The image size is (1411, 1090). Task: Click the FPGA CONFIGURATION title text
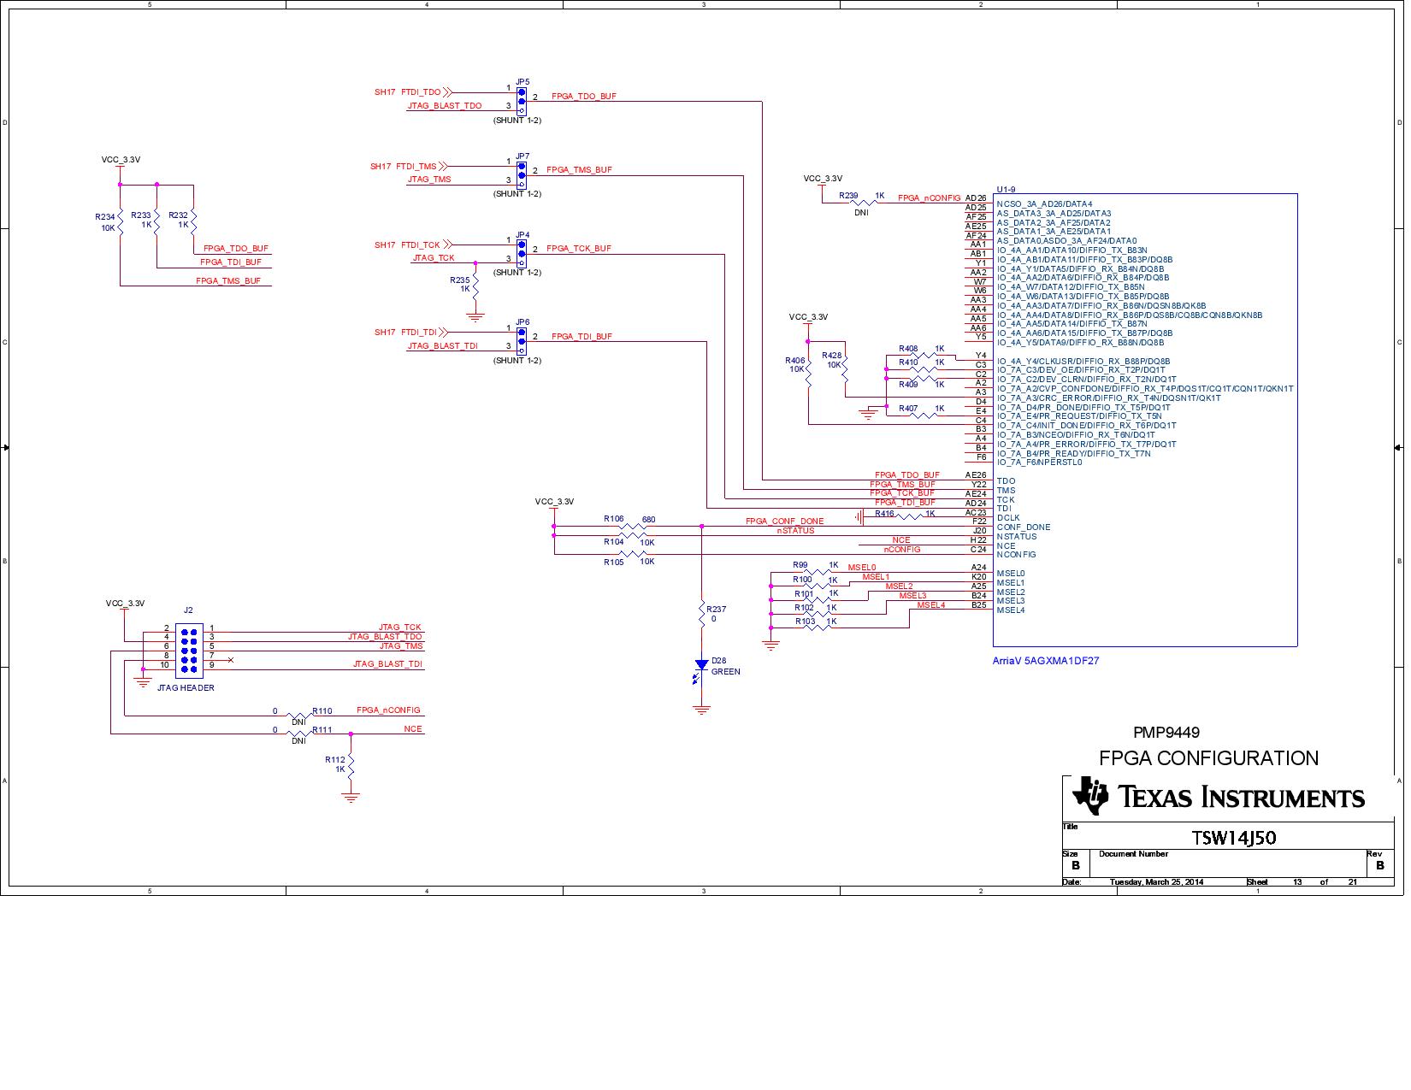pyautogui.click(x=1209, y=757)
